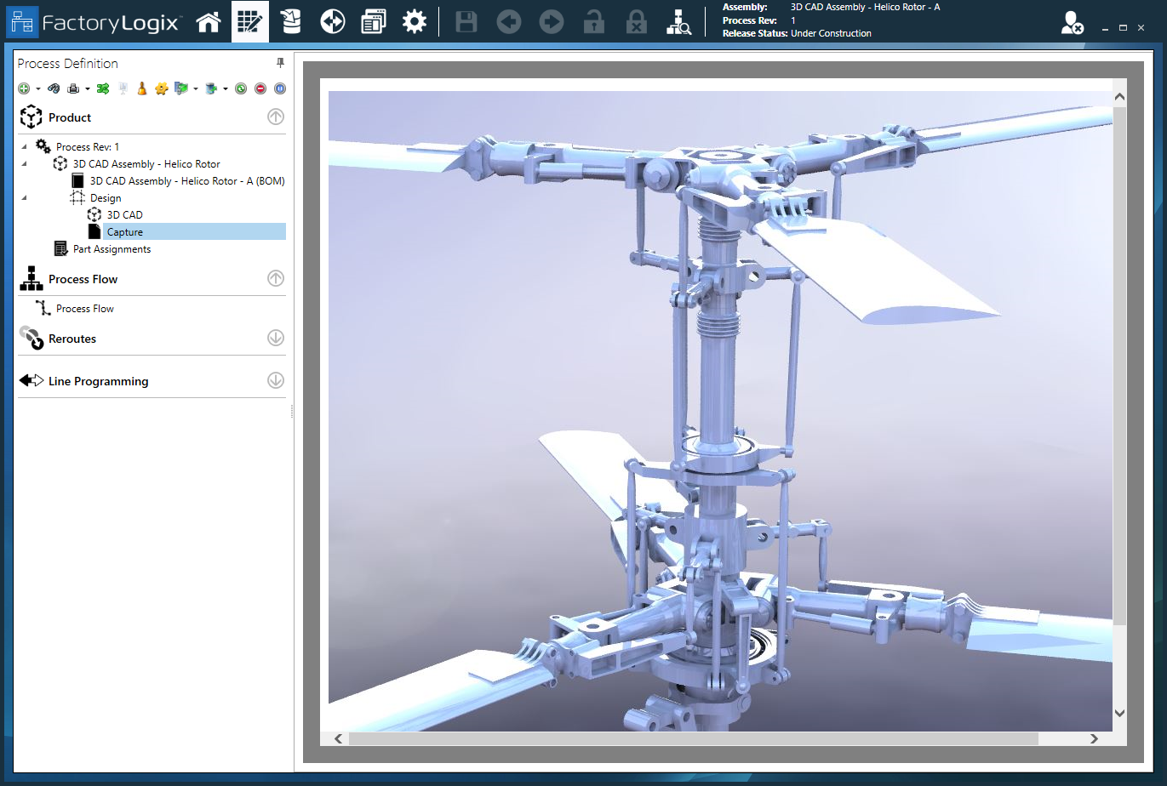The image size is (1167, 786).
Task: Click the Save icon in the top toolbar
Action: (x=466, y=22)
